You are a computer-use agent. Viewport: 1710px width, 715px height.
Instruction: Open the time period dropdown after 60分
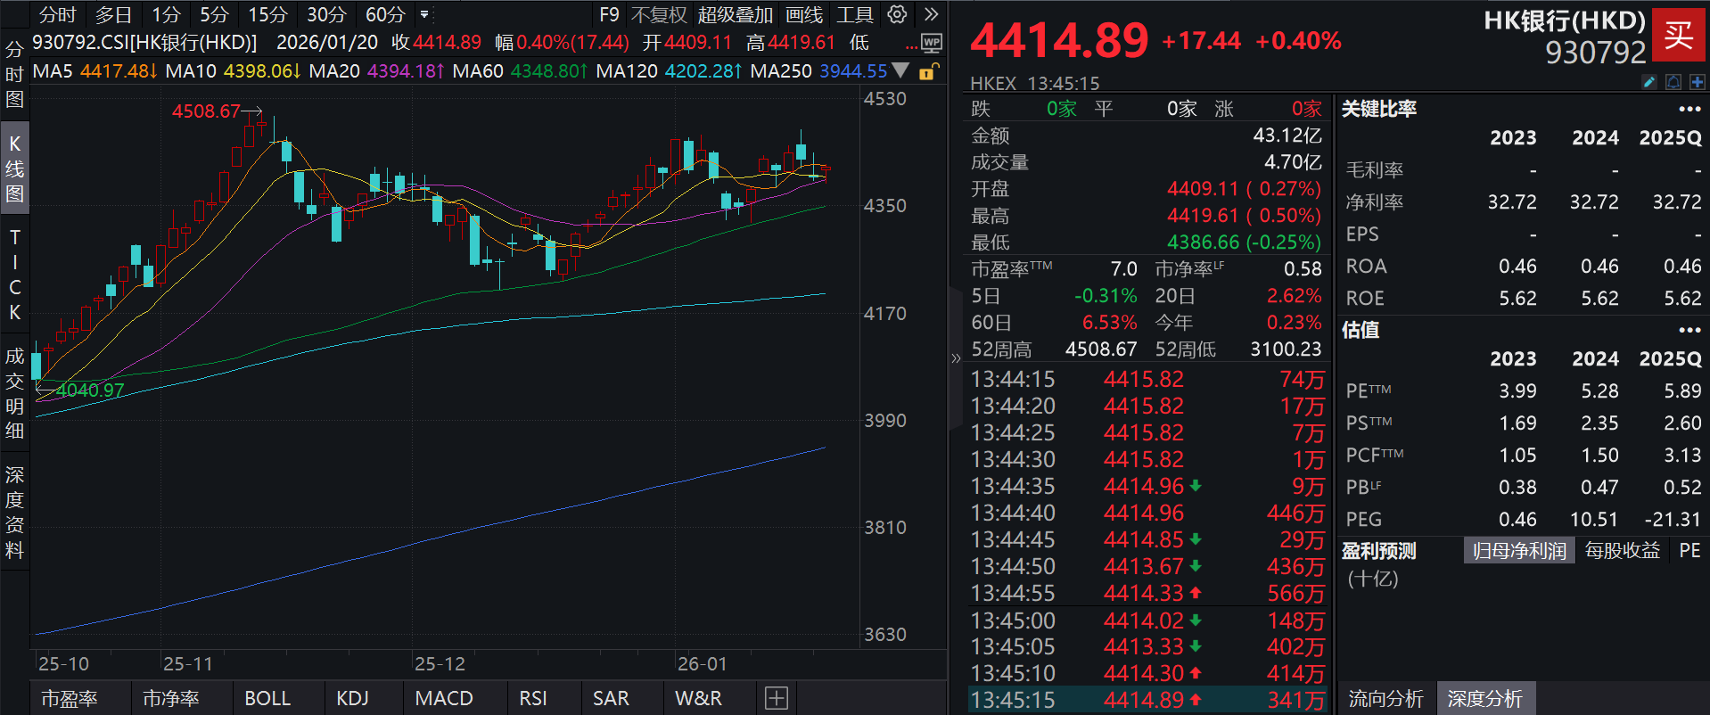(x=424, y=14)
